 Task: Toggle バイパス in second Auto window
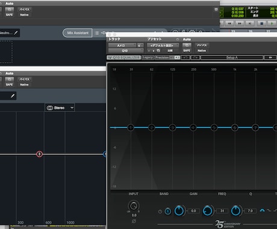[24, 80]
